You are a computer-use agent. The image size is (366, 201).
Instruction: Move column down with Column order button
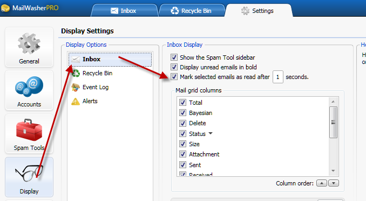click(x=333, y=183)
